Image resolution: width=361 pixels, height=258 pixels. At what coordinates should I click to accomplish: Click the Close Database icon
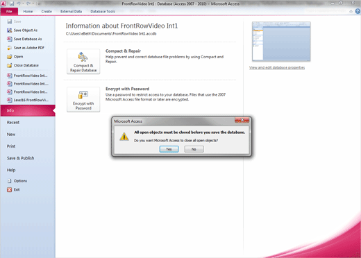pos(10,65)
